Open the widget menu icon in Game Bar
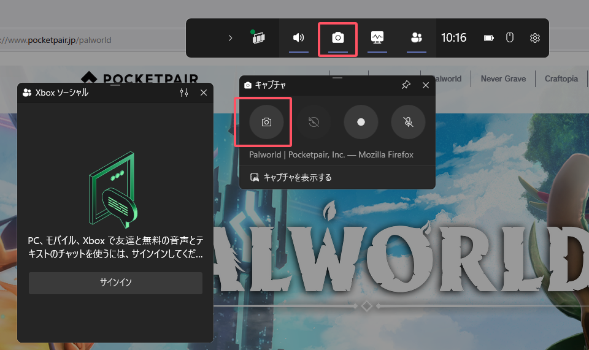The image size is (589, 350). coord(258,37)
